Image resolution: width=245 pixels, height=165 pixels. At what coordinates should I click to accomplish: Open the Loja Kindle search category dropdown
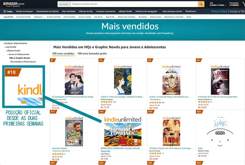pyautogui.click(x=64, y=4)
